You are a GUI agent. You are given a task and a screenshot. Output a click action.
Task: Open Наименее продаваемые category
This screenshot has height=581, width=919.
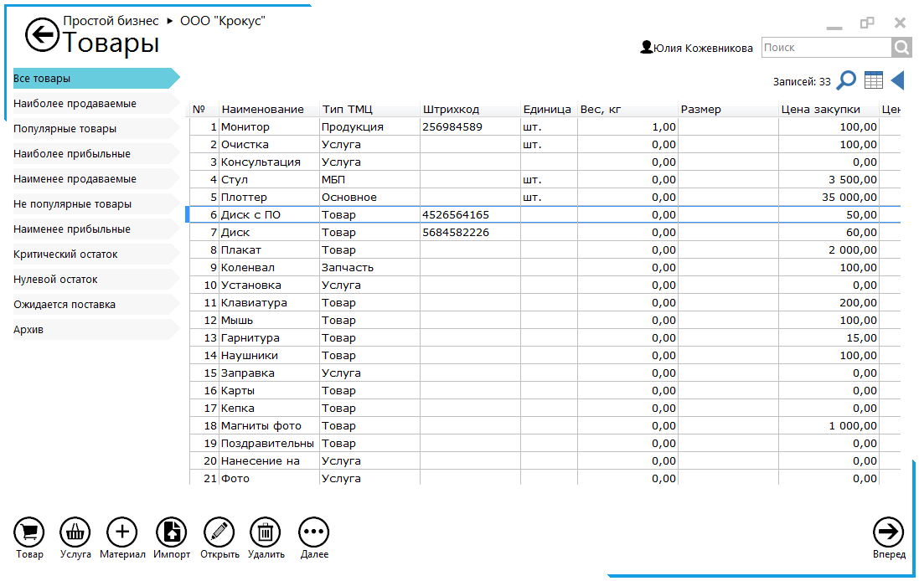click(x=96, y=179)
